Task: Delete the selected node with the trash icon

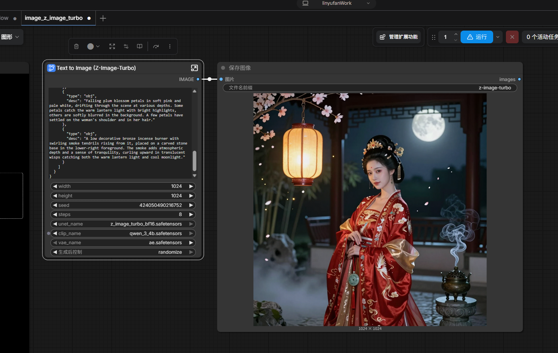Action: point(76,46)
